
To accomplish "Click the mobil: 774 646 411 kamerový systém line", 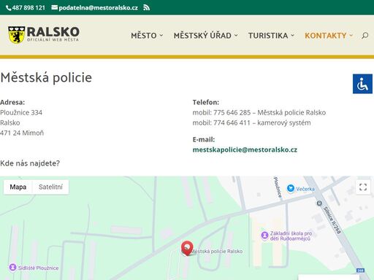I will [251, 122].
